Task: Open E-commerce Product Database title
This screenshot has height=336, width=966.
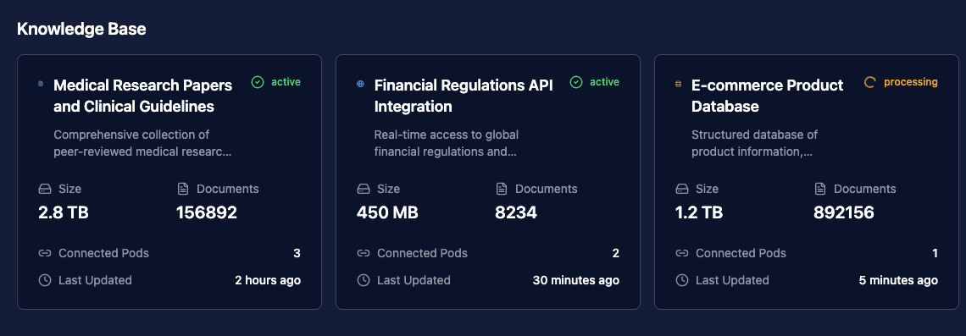Action: tap(768, 96)
